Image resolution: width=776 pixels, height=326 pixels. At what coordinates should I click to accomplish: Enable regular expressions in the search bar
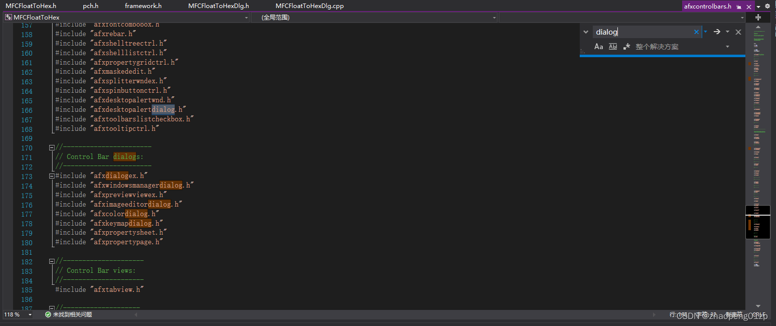(626, 46)
